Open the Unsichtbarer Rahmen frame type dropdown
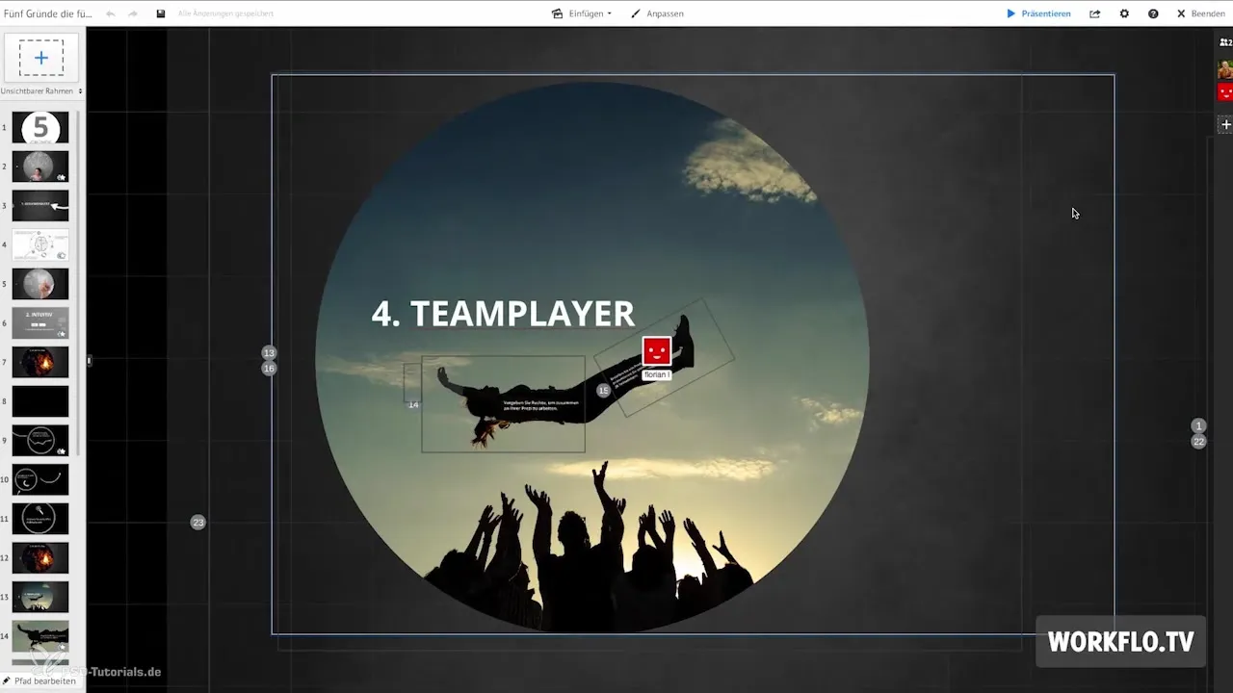Image resolution: width=1233 pixels, height=693 pixels. point(41,91)
